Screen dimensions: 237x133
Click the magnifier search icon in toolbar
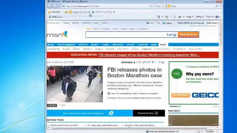(x=217, y=6)
